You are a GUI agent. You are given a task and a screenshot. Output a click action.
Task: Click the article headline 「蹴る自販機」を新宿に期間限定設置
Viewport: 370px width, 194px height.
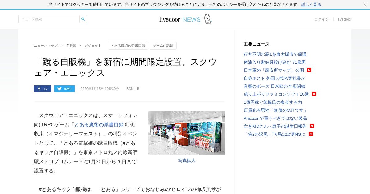(125, 67)
